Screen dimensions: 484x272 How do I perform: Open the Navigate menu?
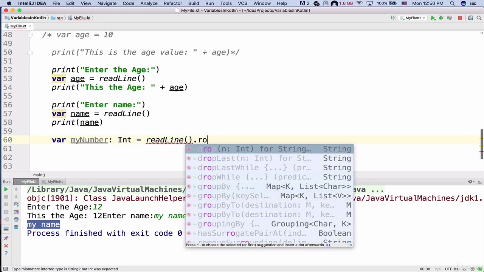[x=107, y=3]
